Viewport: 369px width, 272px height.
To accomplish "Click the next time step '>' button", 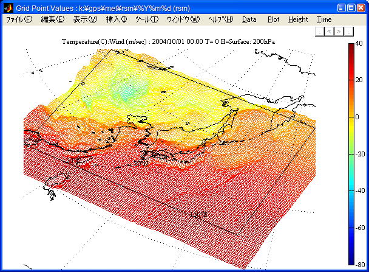I will [x=338, y=30].
